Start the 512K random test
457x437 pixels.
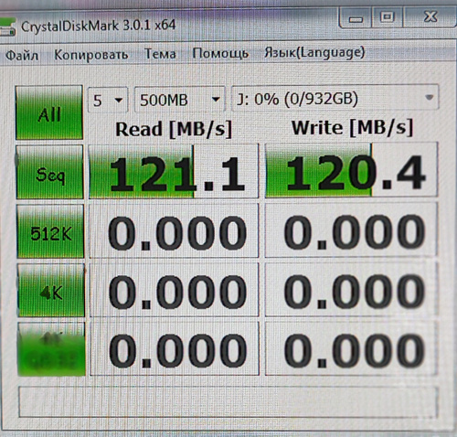50,231
